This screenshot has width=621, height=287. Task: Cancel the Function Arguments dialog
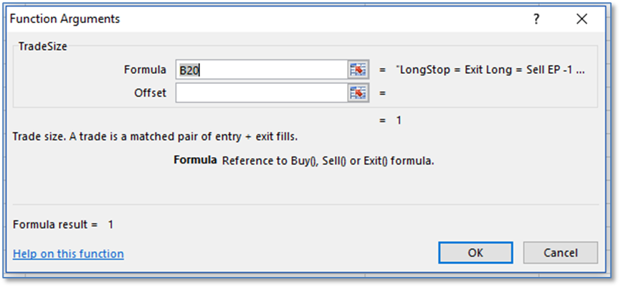(x=560, y=253)
